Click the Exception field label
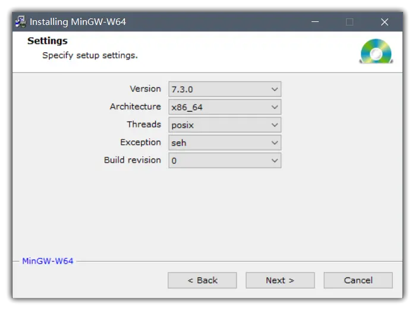This screenshot has width=415, height=310. [140, 143]
